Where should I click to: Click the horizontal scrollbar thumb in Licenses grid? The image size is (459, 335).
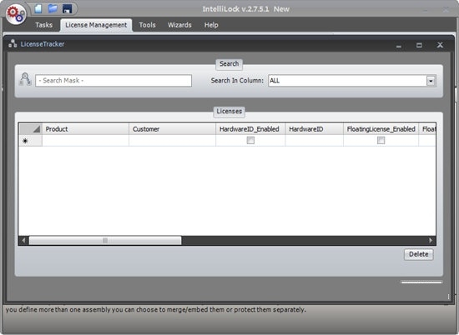105,241
